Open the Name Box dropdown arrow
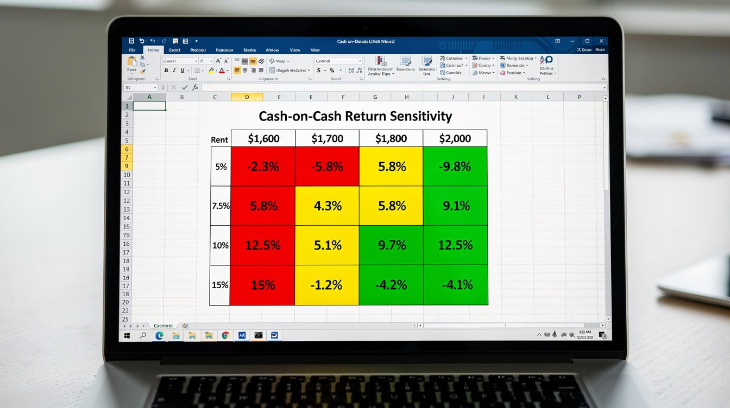 tap(155, 87)
